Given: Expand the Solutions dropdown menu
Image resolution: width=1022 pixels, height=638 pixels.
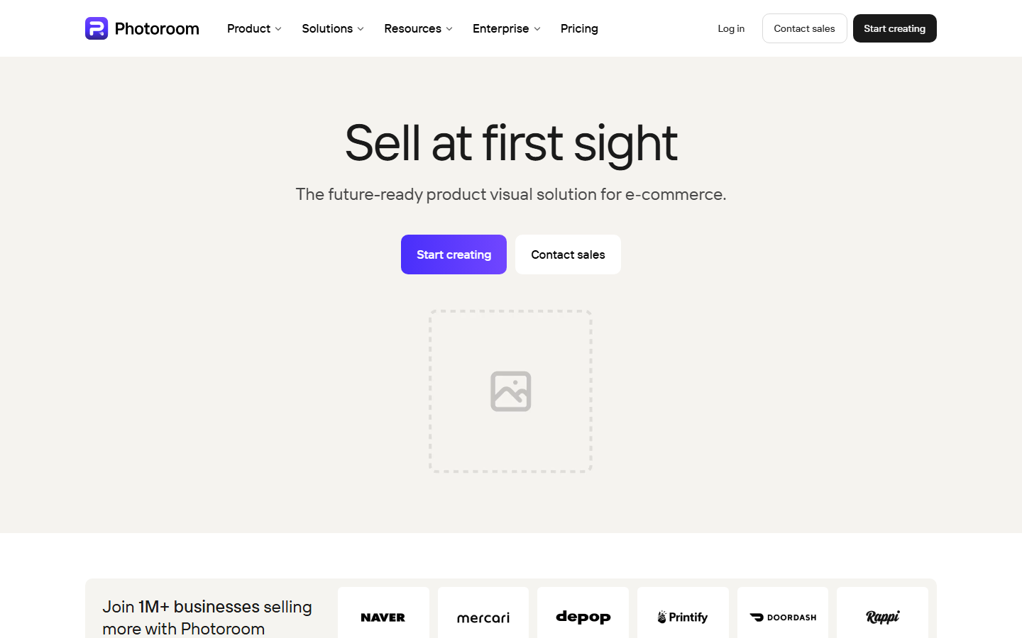Looking at the screenshot, I should 333,28.
